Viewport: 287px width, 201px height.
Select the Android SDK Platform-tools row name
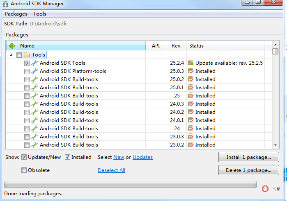coord(73,71)
